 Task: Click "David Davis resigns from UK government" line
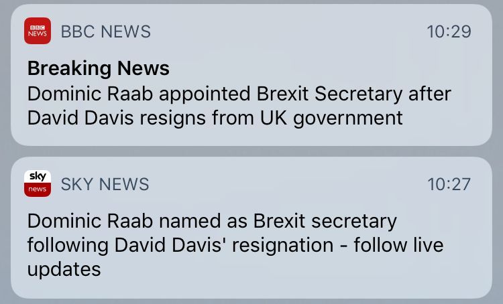(215, 118)
